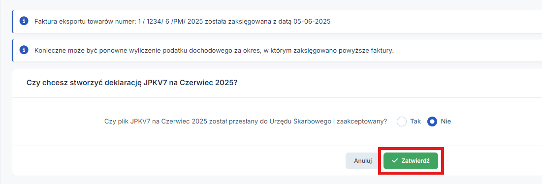Viewport: 542px width, 184px height.
Task: Cancel using the Anuluj button
Action: tap(363, 161)
